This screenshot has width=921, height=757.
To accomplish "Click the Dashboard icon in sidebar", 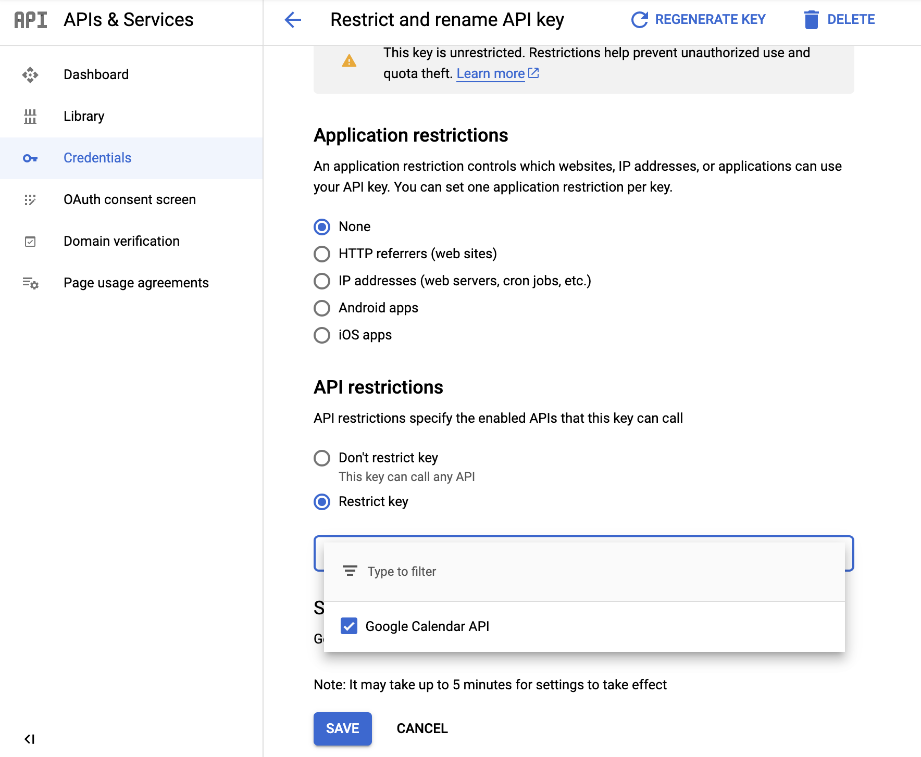I will (x=30, y=75).
